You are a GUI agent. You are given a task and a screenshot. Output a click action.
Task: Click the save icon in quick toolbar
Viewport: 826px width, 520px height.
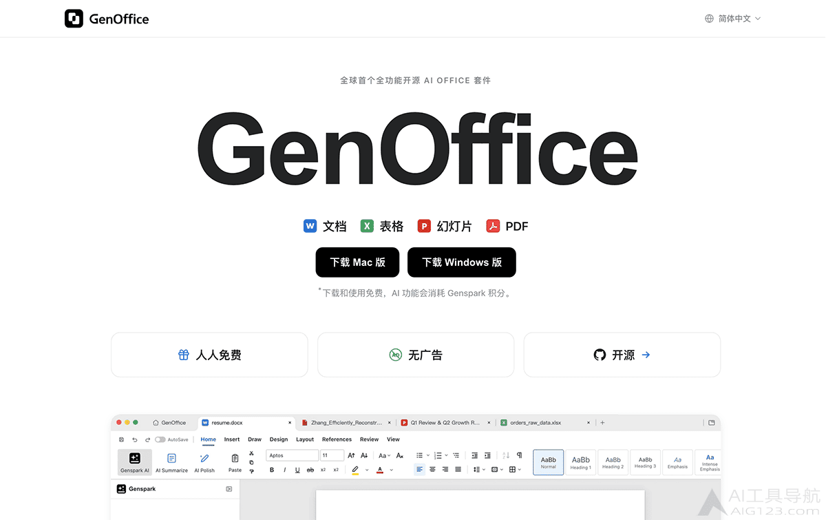pos(121,439)
